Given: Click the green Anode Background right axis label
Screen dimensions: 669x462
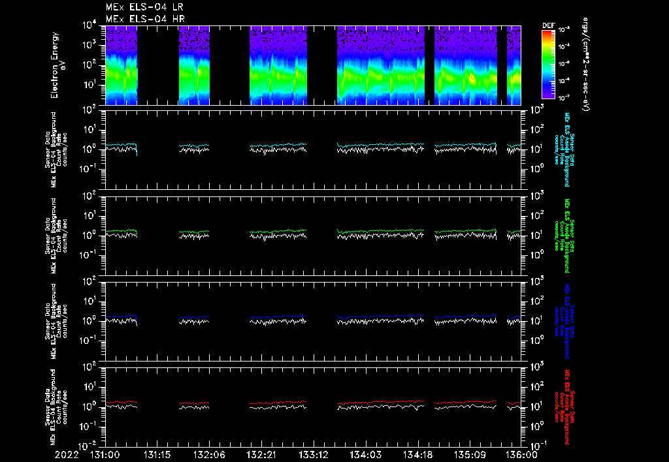Looking at the screenshot, I should click(x=564, y=236).
